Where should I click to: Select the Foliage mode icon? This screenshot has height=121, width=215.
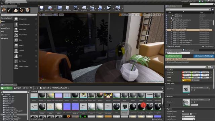tap(21, 10)
